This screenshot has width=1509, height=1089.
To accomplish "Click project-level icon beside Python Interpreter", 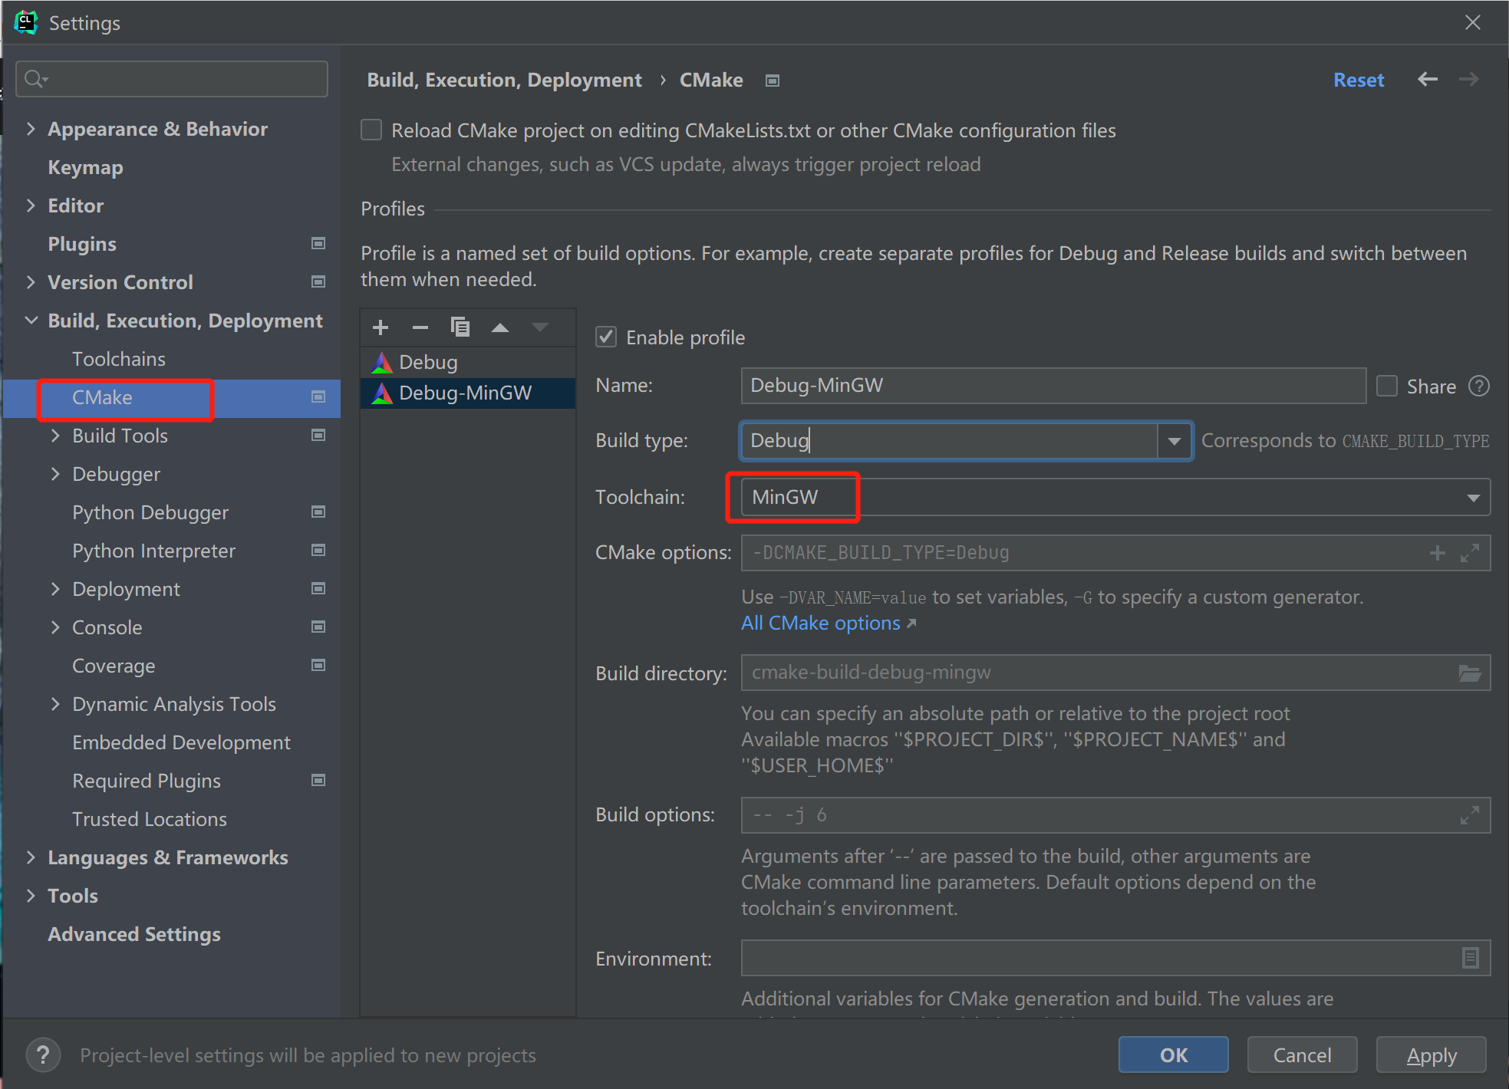I will pos(318,551).
